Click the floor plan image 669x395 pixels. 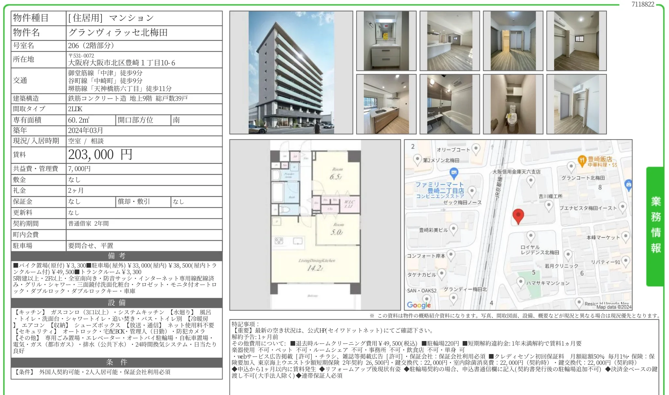[x=315, y=225]
